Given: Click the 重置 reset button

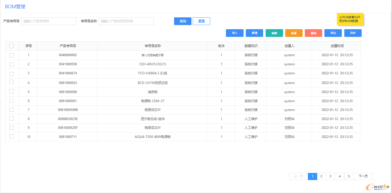Looking at the screenshot, I should (201, 21).
